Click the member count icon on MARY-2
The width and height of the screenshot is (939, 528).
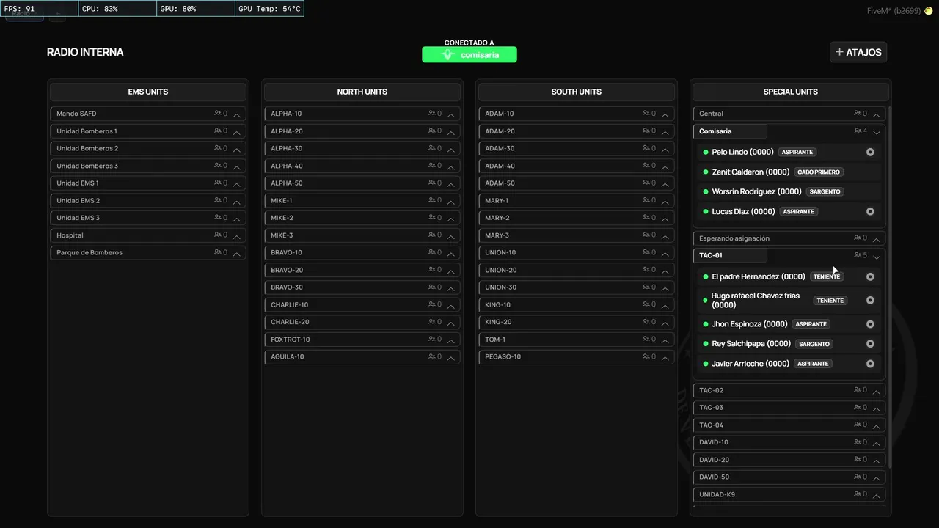(646, 218)
